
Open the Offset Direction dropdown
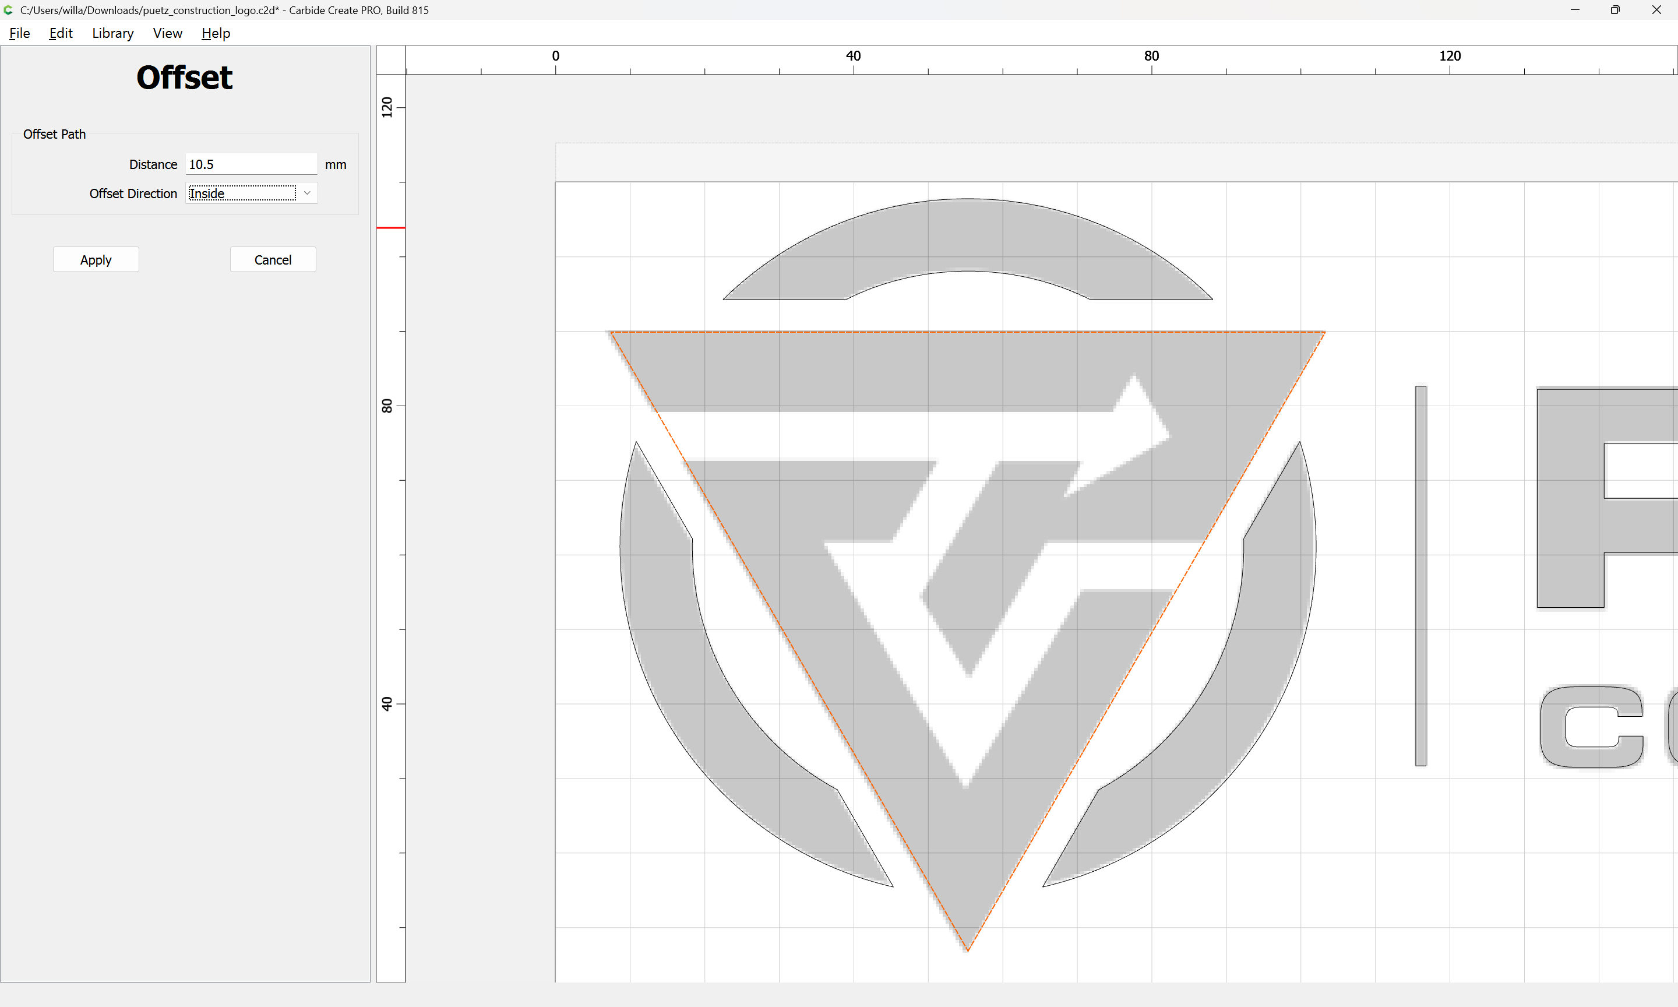coord(251,193)
